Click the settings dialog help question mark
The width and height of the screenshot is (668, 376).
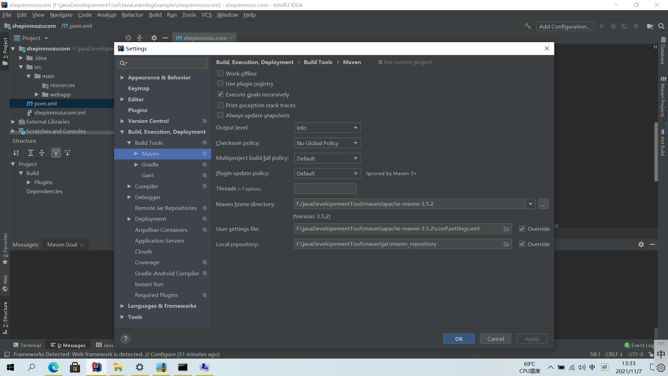pyautogui.click(x=125, y=339)
